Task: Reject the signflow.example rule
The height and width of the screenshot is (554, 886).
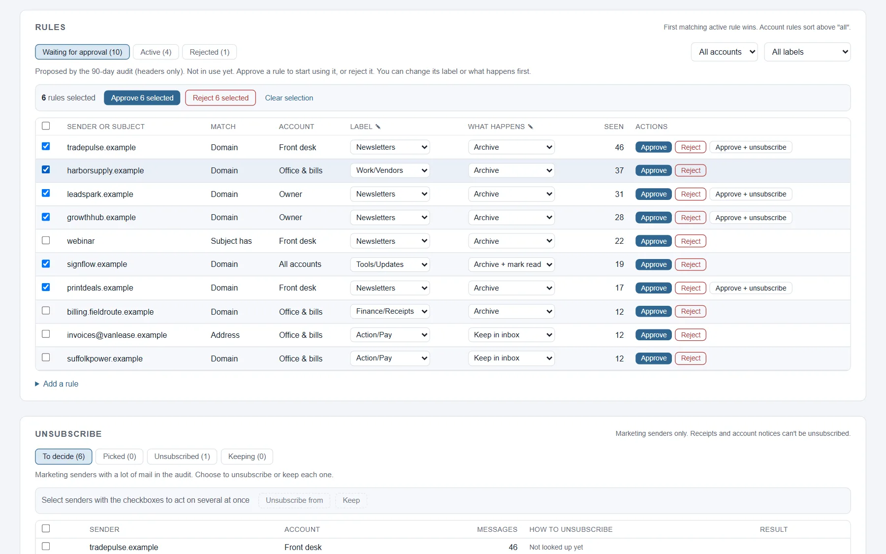Action: 691,264
